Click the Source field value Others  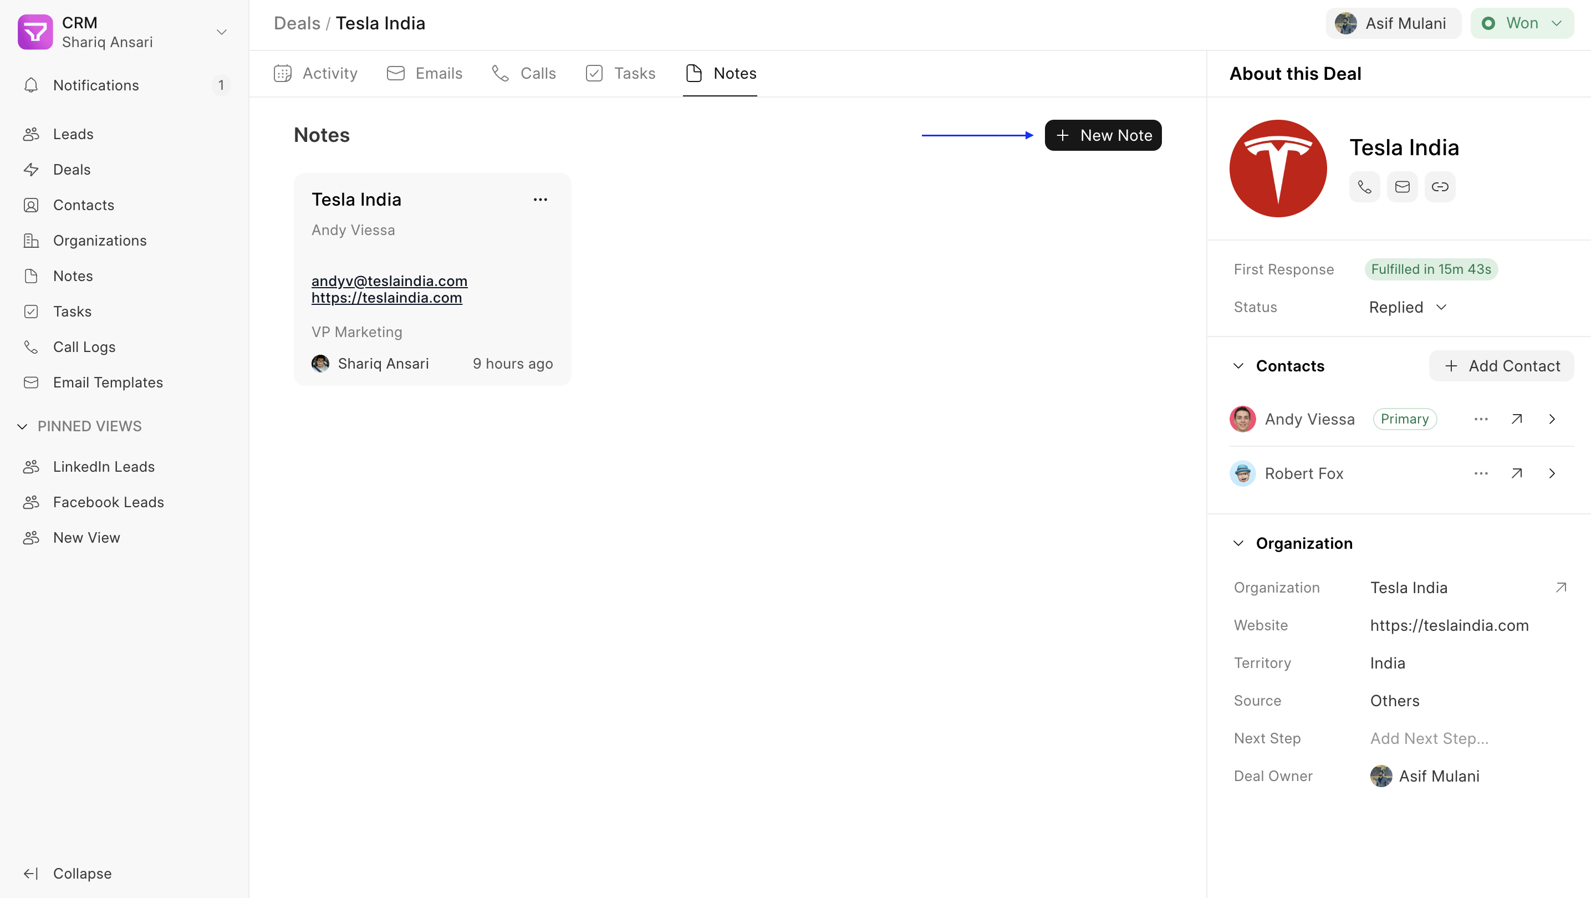coord(1395,701)
